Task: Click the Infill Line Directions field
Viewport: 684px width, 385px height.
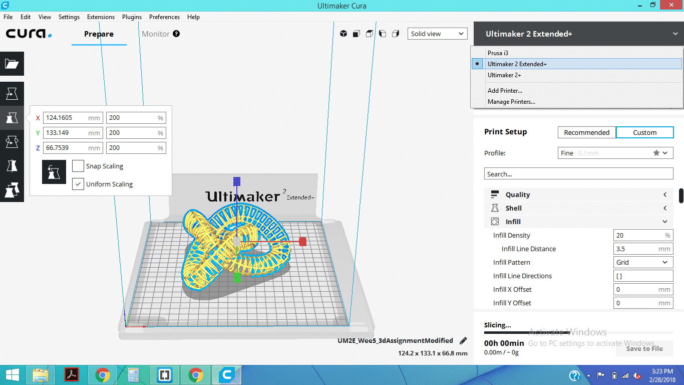Action: tap(643, 276)
